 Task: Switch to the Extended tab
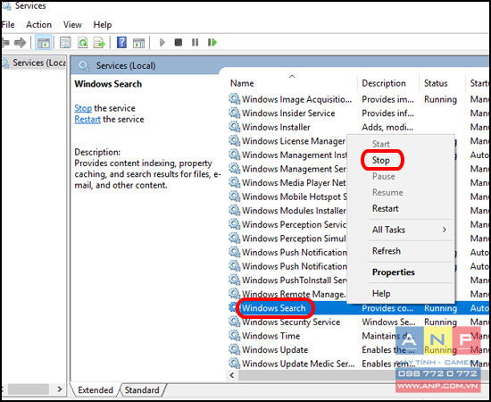click(x=96, y=390)
